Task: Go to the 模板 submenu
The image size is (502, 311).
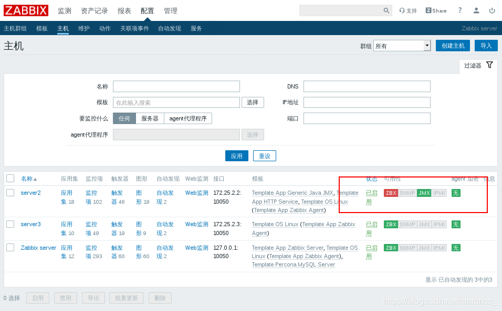Action: tap(42, 28)
